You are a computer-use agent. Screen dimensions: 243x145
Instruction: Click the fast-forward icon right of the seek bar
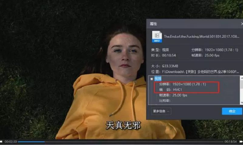[241, 142]
